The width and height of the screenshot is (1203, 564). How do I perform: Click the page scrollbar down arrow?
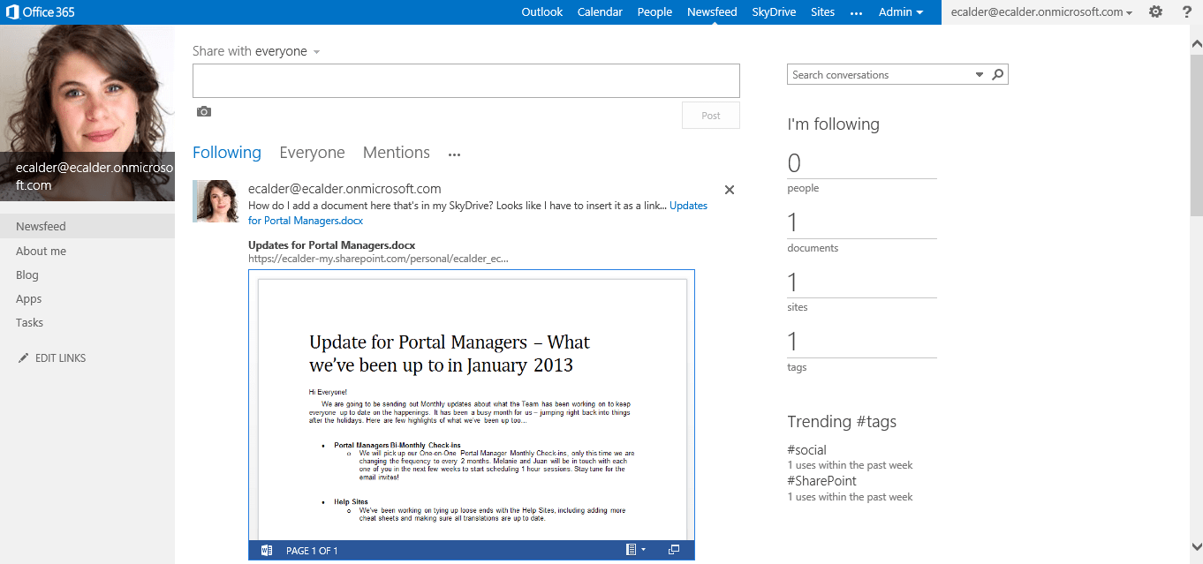click(1196, 546)
